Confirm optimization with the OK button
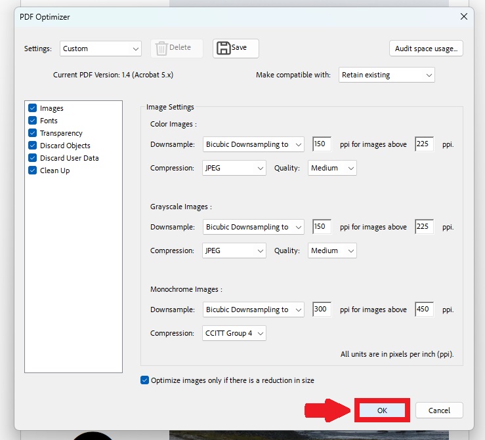 382,410
